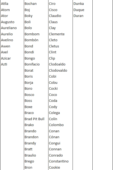Click the name Dunka
The height and width of the screenshot is (170, 113).
(x=79, y=4)
